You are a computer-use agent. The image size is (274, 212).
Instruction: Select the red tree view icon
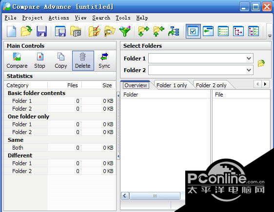(238, 31)
